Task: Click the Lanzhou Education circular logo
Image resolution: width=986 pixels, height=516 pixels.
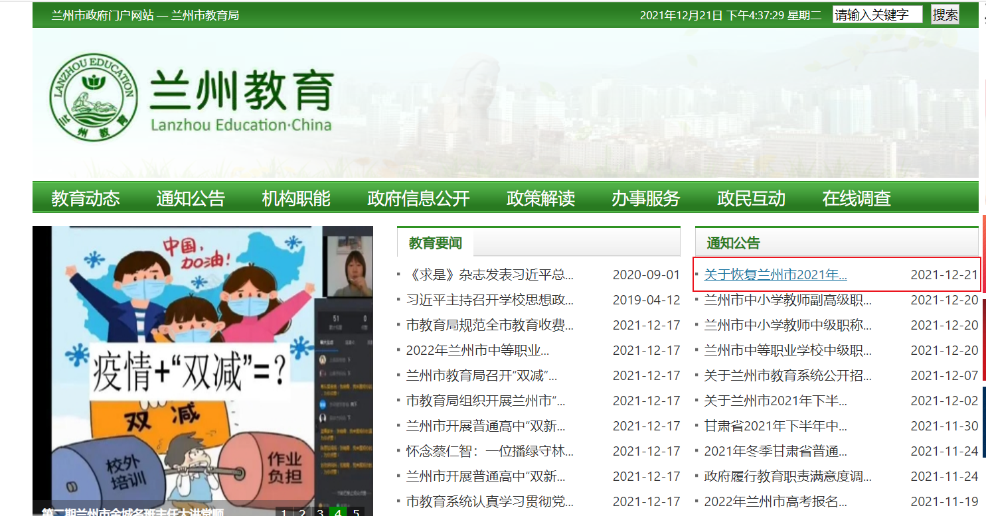Action: click(x=94, y=97)
